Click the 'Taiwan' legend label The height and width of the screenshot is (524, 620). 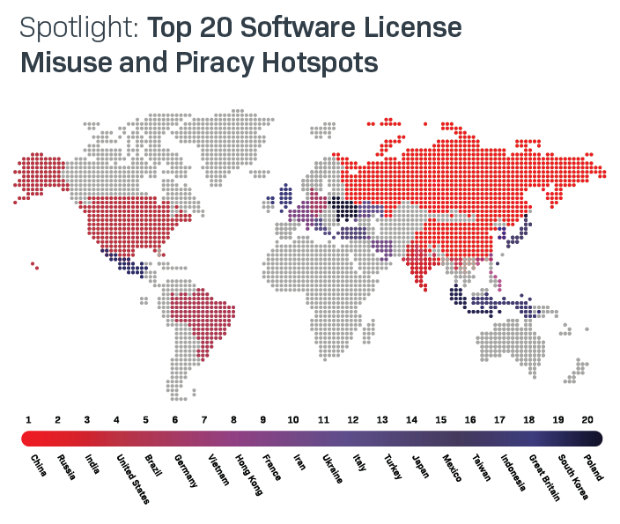[x=481, y=468]
